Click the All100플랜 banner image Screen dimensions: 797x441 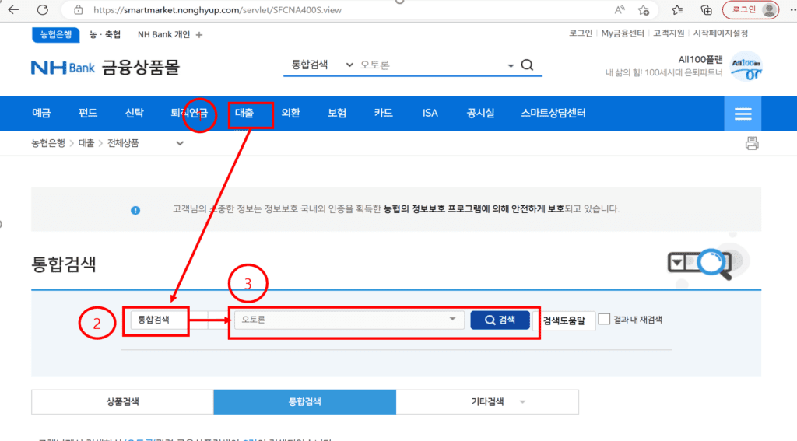pyautogui.click(x=746, y=67)
